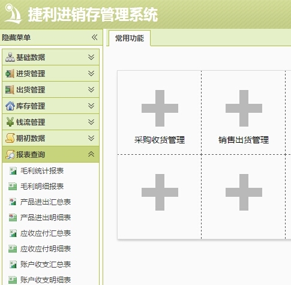
Task: Open 账户收支明细表 report
Action: [46, 280]
